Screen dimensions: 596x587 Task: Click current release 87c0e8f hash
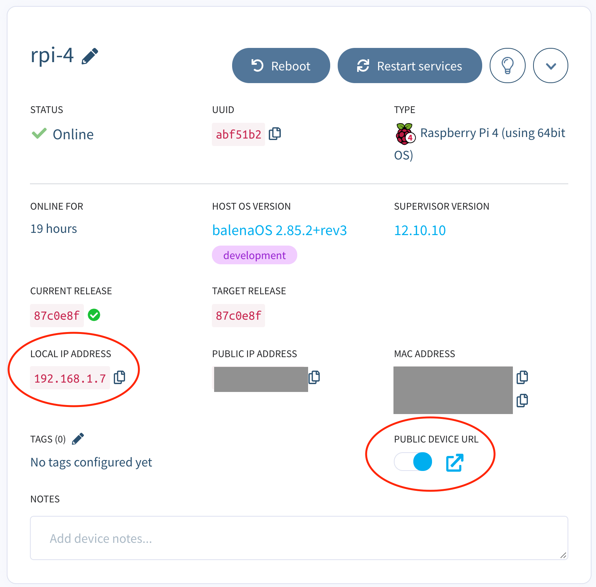(x=57, y=316)
